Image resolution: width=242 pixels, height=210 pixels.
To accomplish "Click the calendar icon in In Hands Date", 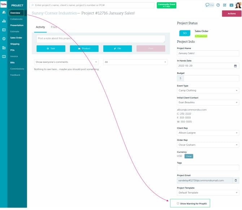I will coord(235,66).
